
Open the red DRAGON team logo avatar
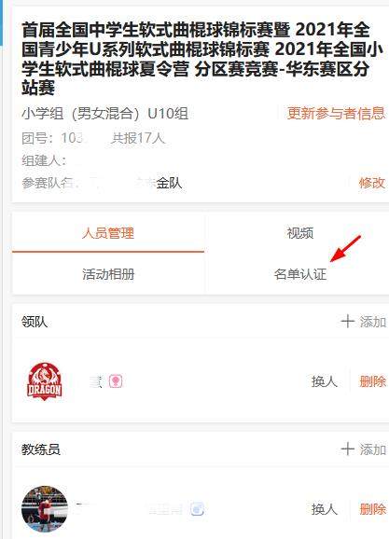(x=45, y=381)
